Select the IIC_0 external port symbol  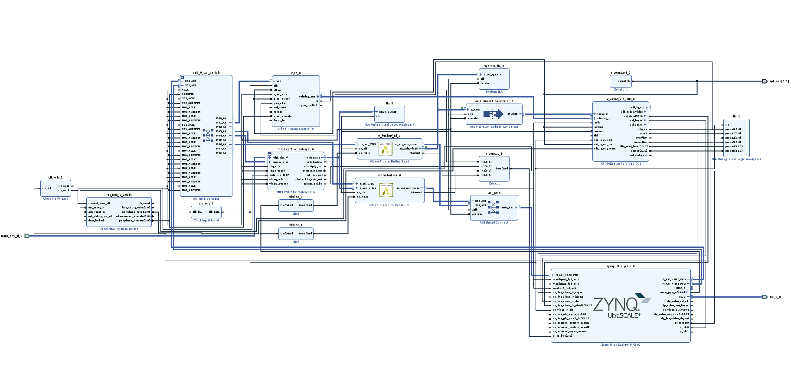tap(765, 297)
